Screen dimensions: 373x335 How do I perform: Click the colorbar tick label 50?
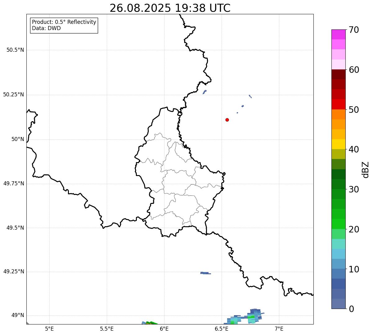[354, 110]
